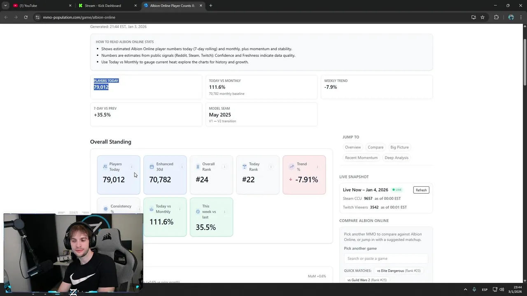Click the Weekly Trend -7.9% value
The width and height of the screenshot is (527, 296).
(330, 87)
